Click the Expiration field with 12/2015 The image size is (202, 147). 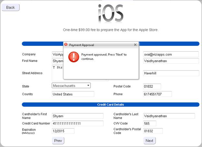63,131
